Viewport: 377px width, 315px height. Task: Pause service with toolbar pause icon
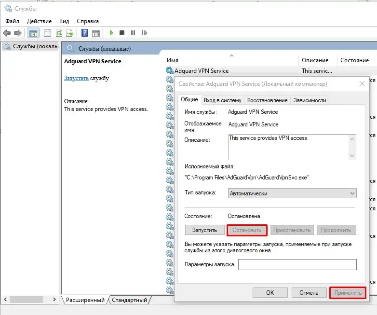pos(133,33)
